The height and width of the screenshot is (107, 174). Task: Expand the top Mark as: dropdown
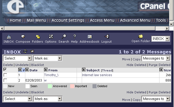point(48,58)
